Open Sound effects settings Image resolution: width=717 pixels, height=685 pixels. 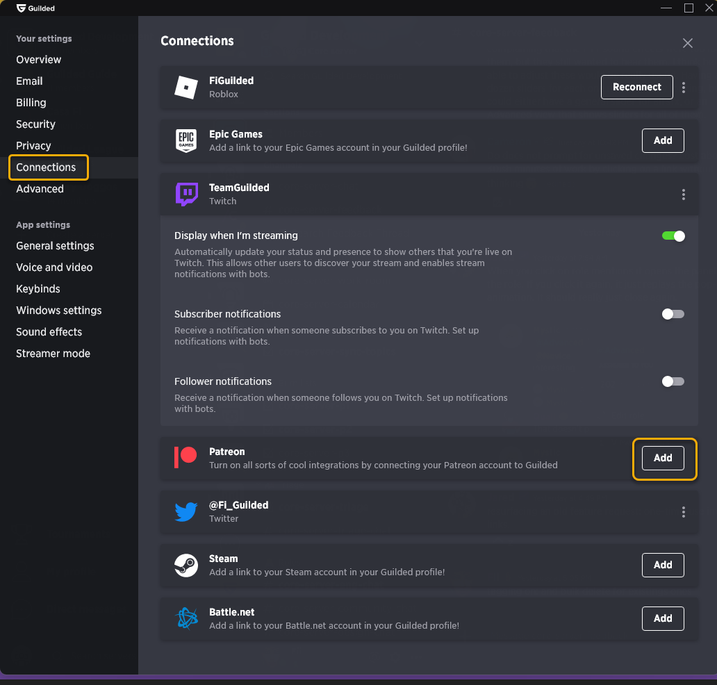[x=49, y=331]
